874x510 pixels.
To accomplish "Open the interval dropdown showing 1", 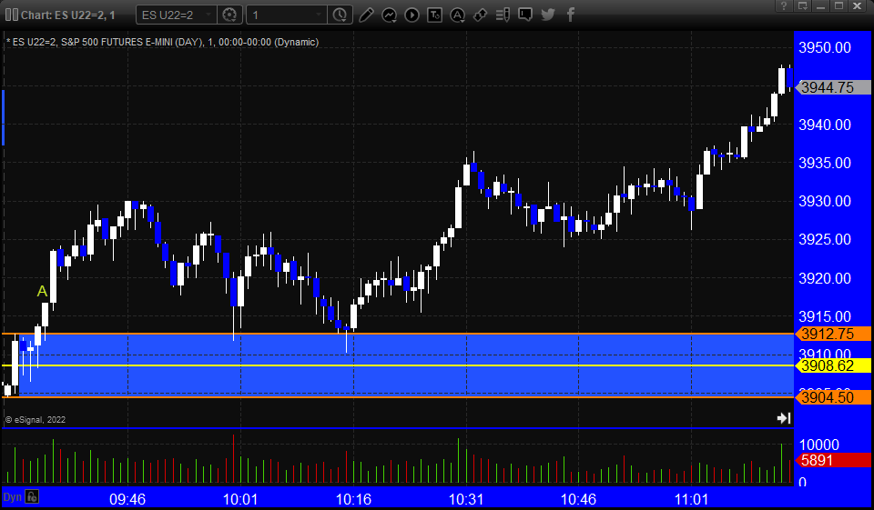I will click(287, 15).
